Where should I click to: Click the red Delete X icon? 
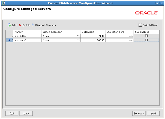(x=20, y=25)
